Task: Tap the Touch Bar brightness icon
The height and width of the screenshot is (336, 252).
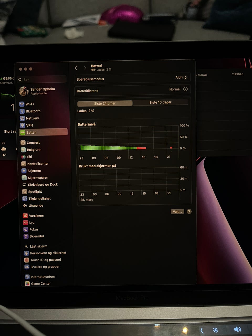Action: coord(216,330)
